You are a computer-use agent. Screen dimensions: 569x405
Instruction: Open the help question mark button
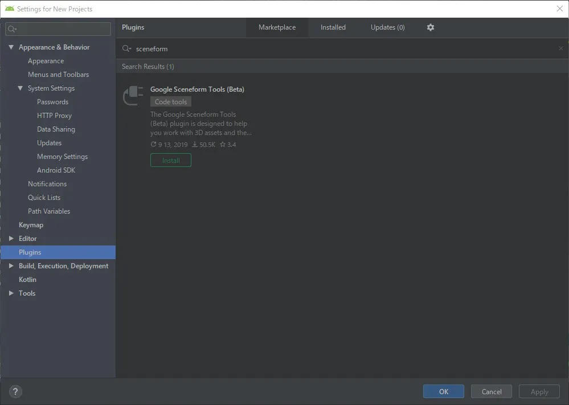[x=15, y=391]
